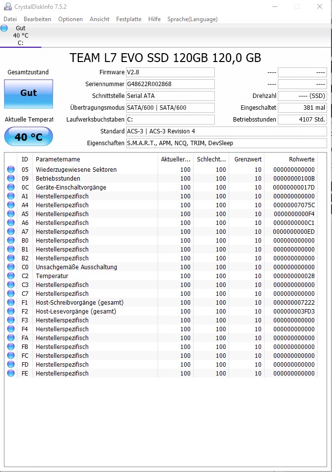
Task: Click the status orb for ID 05
Action: coord(11,169)
